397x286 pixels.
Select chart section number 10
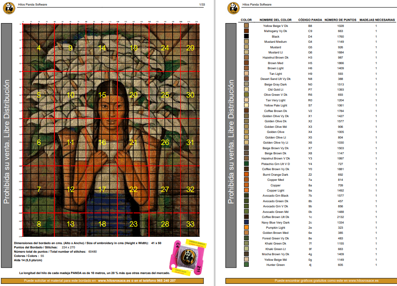point(71,95)
